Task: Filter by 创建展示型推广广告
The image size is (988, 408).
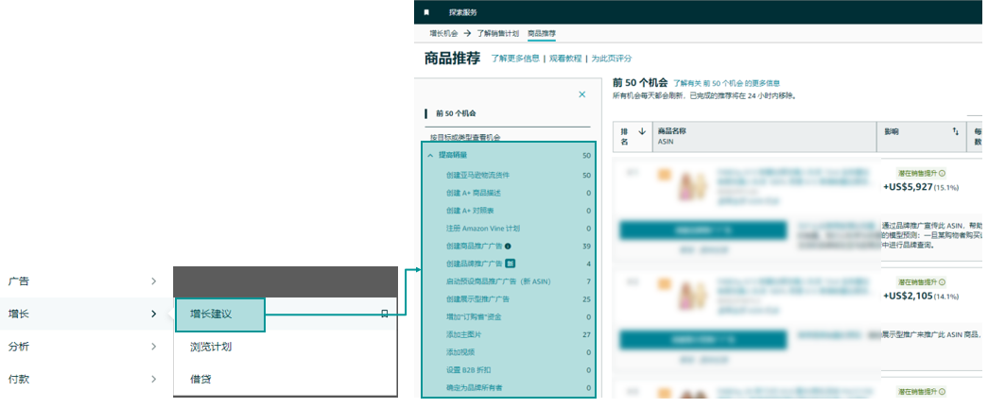Action: coord(477,299)
